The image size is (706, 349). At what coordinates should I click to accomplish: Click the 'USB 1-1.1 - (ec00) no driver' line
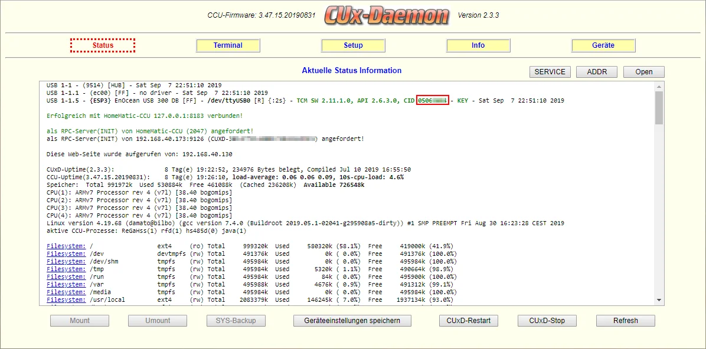click(x=157, y=93)
